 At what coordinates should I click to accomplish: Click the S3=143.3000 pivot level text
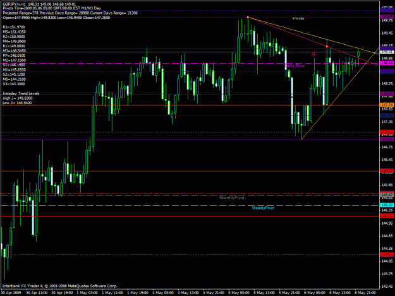(14, 84)
